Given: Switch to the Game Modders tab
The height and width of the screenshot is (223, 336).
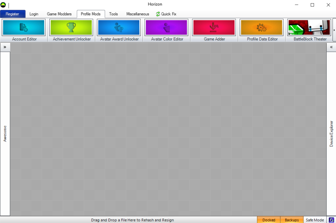Looking at the screenshot, I should tap(59, 14).
